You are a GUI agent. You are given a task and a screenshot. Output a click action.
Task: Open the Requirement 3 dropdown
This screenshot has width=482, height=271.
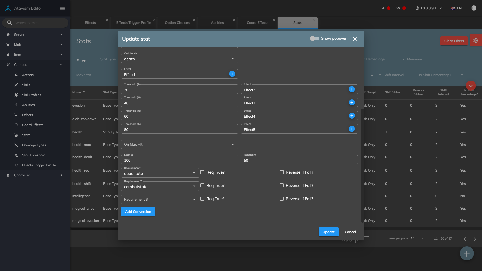160,199
